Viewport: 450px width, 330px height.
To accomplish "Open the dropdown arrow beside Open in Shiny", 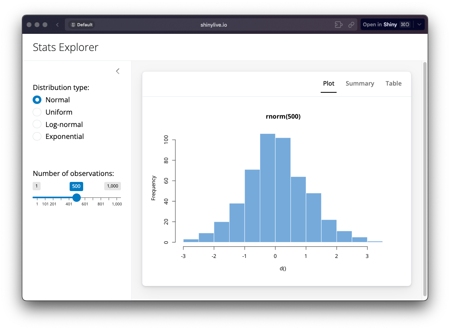I will click(x=419, y=25).
